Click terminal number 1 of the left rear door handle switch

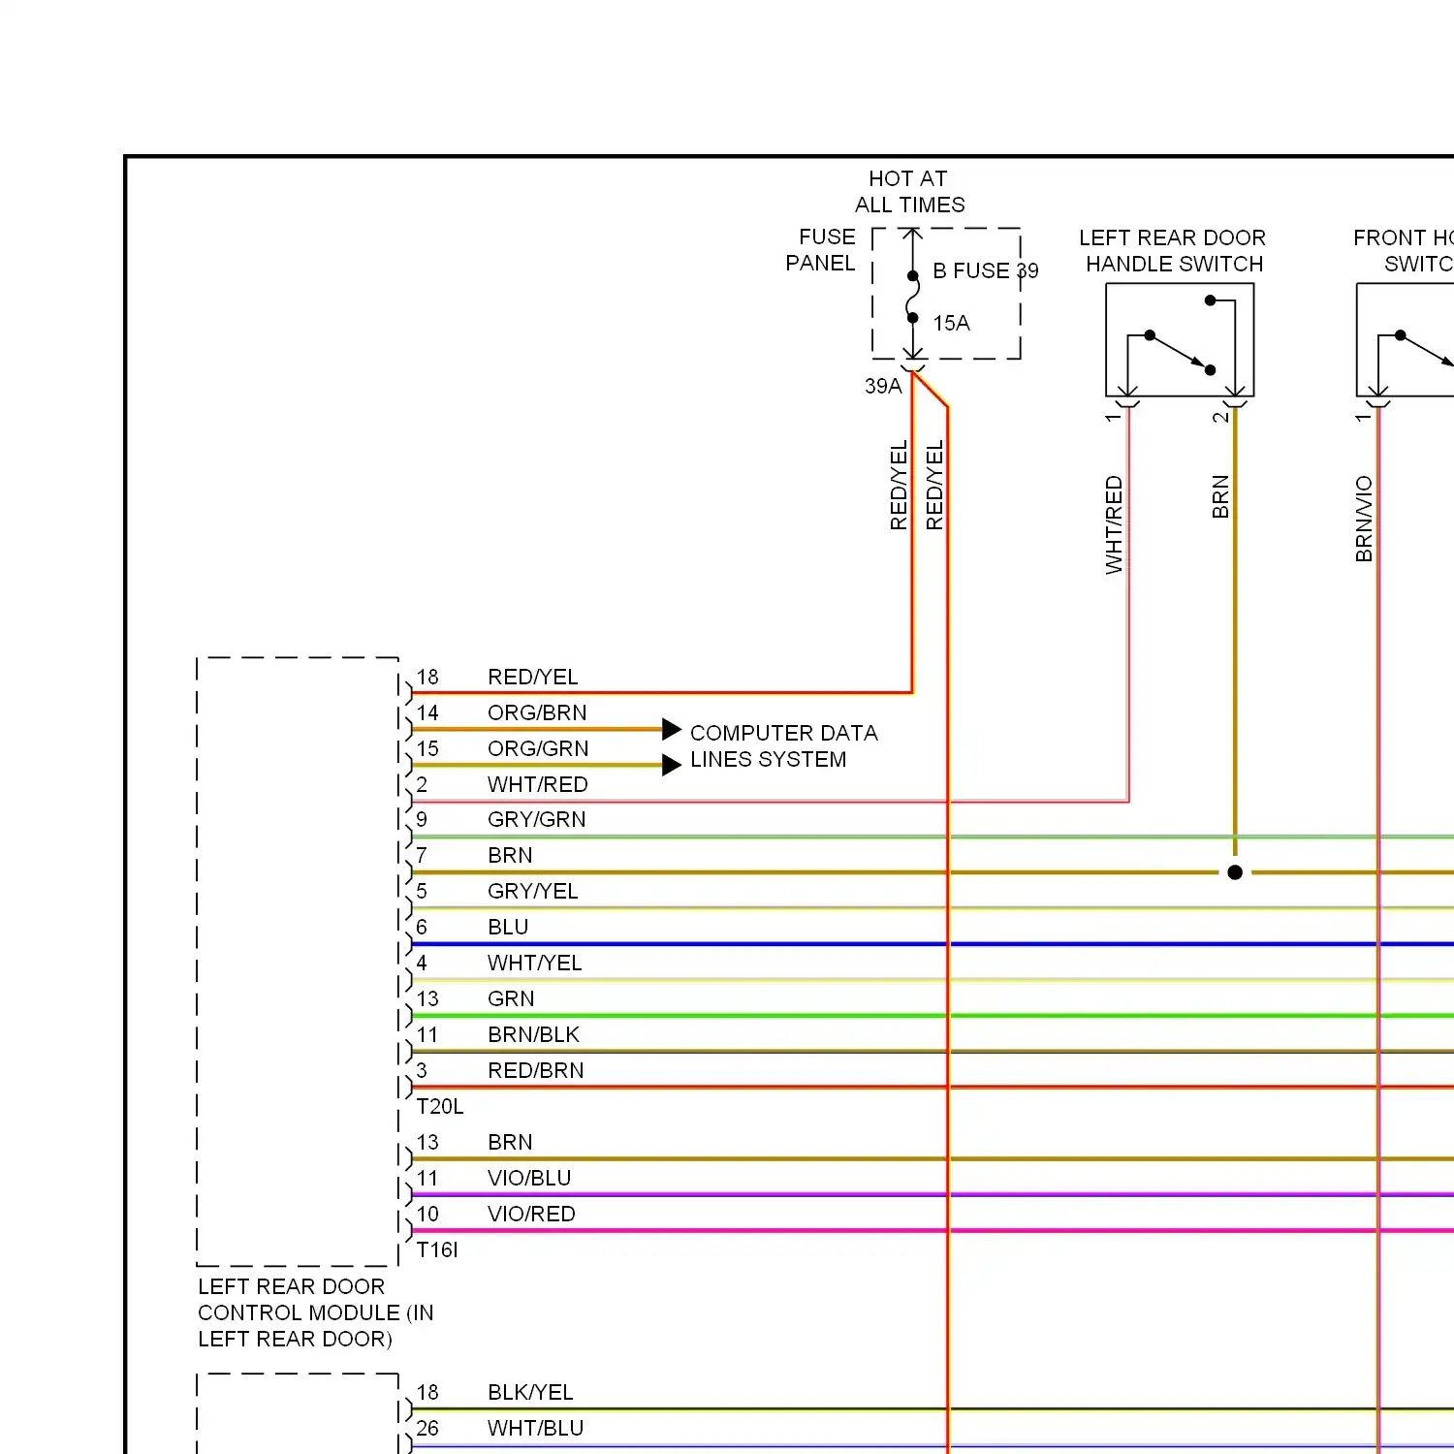[1113, 417]
